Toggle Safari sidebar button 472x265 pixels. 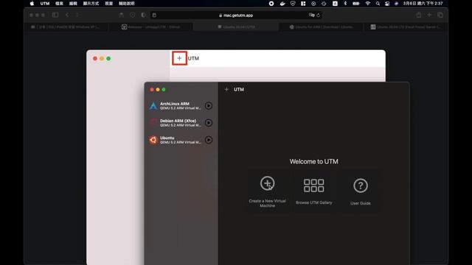tap(55, 15)
